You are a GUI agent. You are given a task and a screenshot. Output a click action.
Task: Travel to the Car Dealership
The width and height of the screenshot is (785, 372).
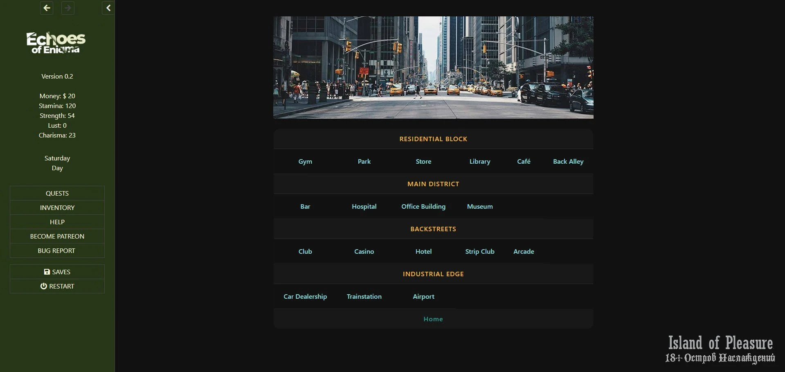click(x=305, y=296)
